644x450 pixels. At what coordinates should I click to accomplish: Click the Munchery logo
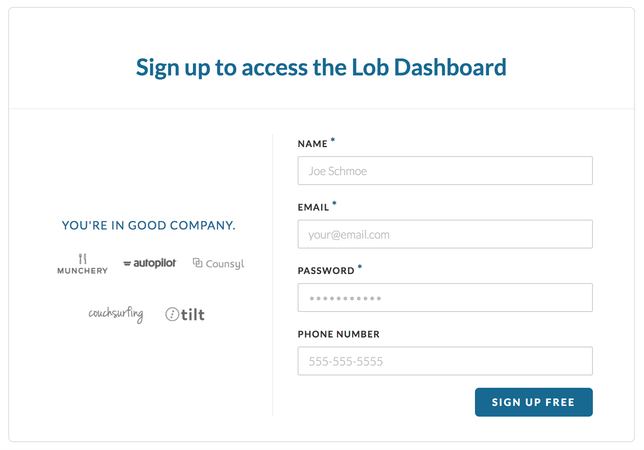(82, 264)
